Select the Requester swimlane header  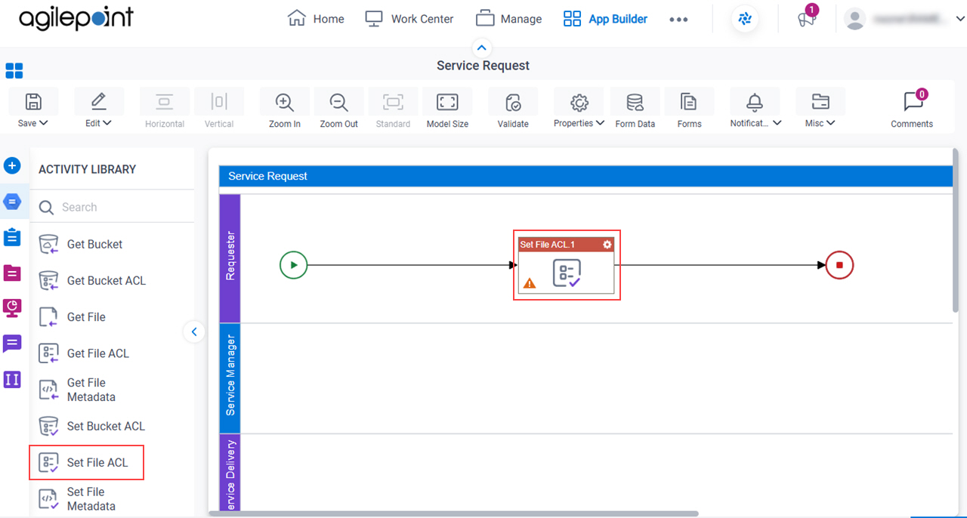230,257
